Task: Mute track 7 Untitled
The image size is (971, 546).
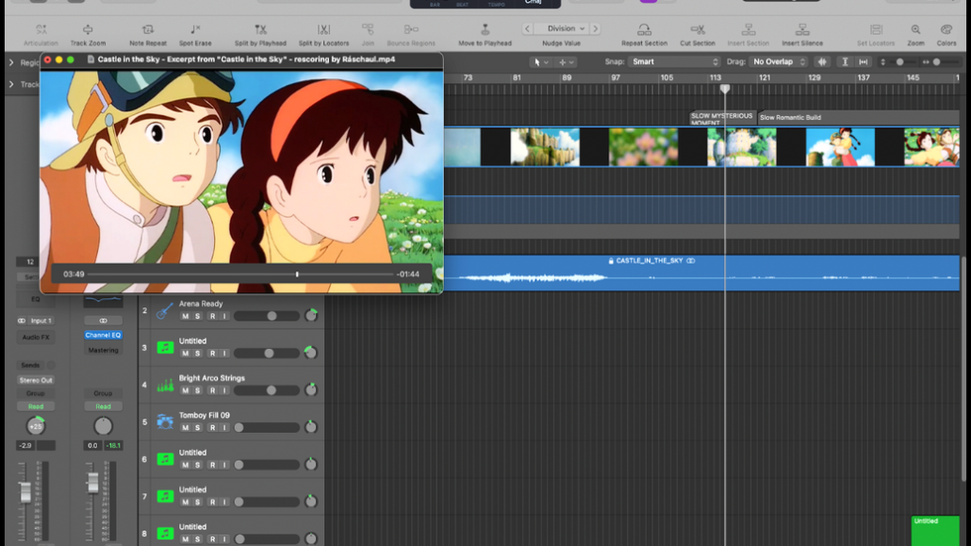Action: pos(185,502)
